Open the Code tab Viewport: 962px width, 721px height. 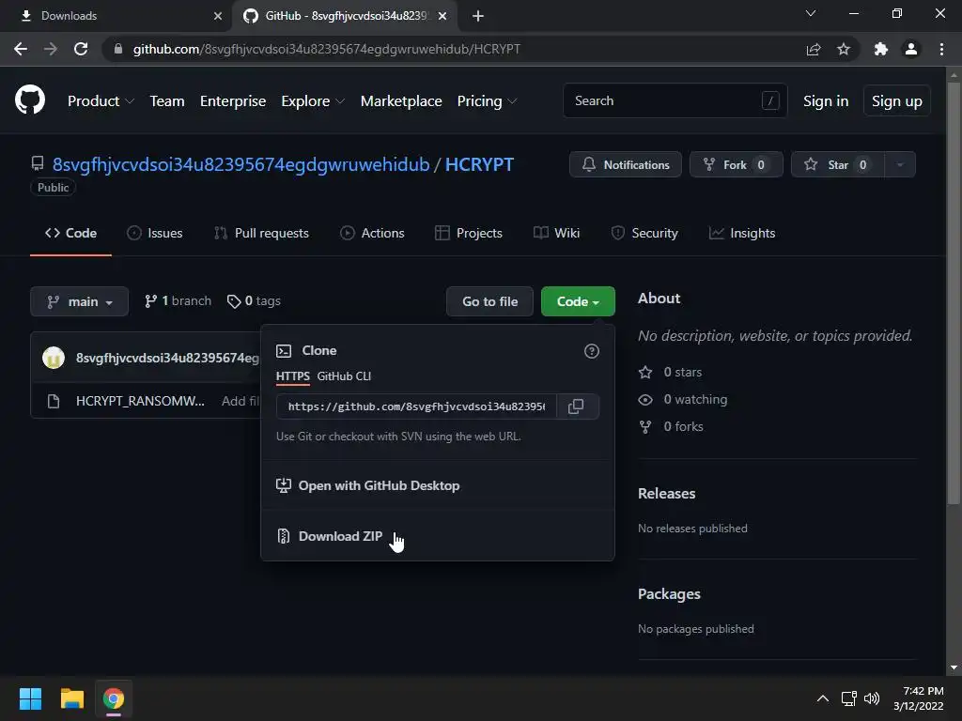(70, 233)
